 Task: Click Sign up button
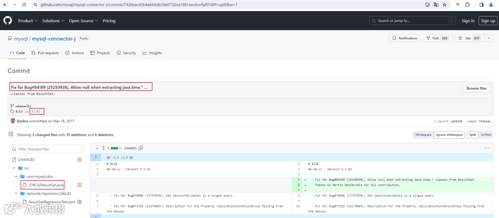488,21
